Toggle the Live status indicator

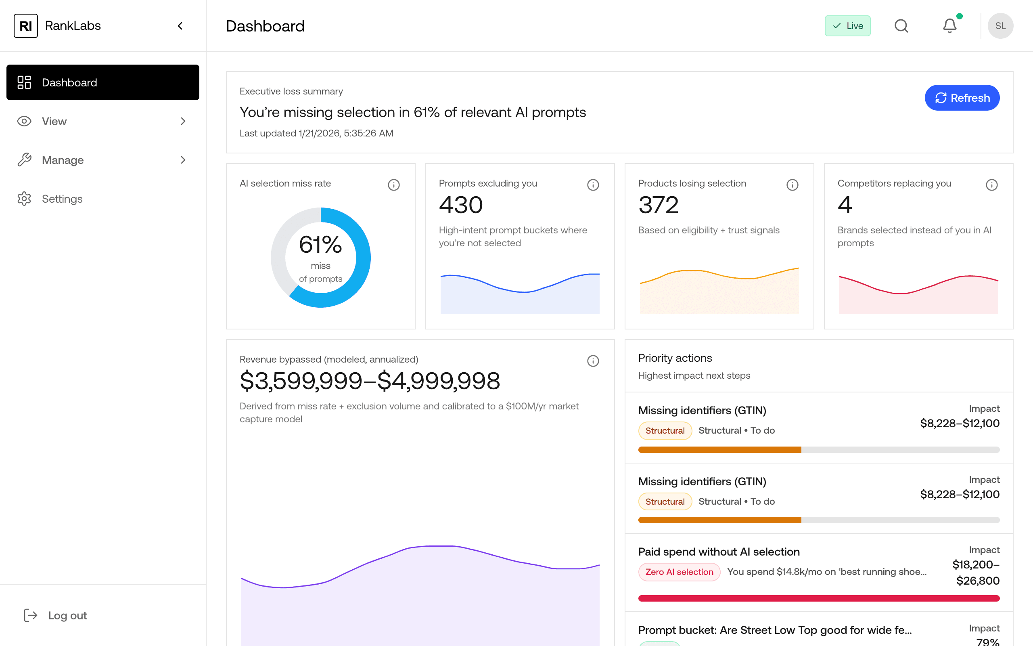coord(848,25)
